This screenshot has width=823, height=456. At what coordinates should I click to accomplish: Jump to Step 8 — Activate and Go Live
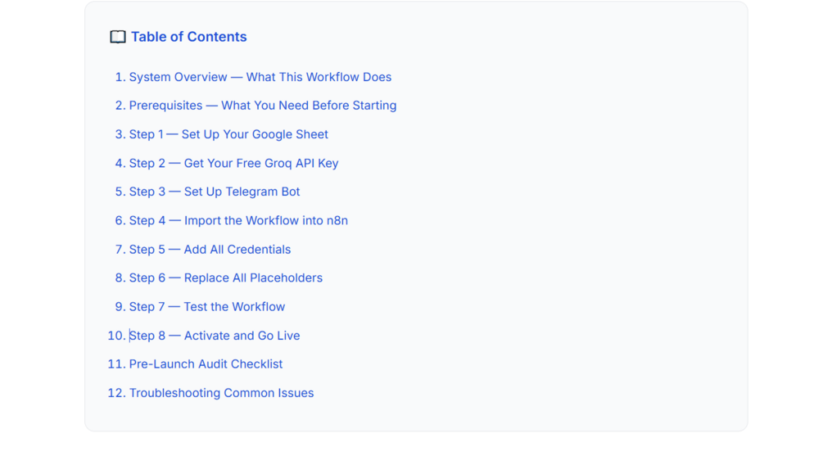[215, 336]
